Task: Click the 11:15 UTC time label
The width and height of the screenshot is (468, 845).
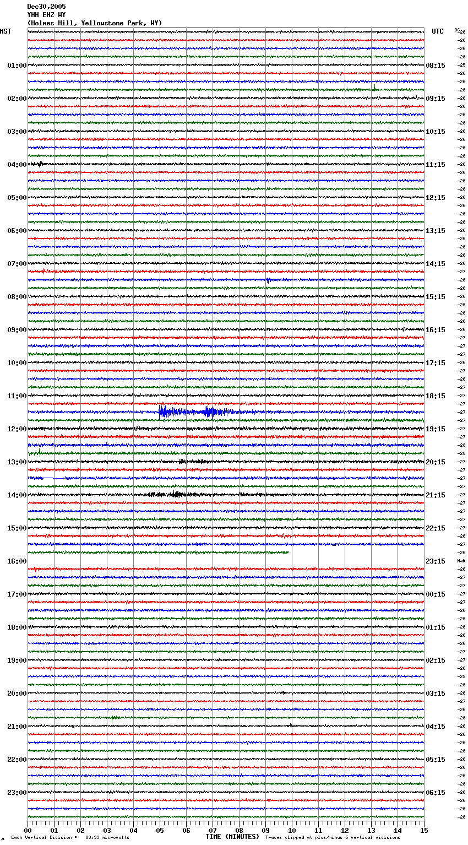Action: [436, 165]
